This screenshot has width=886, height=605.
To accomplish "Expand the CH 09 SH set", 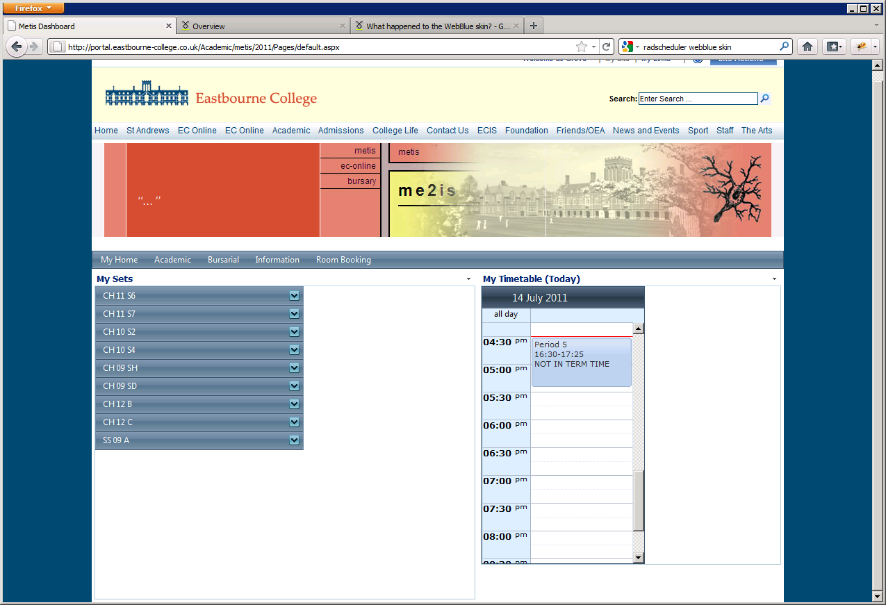I will 295,368.
